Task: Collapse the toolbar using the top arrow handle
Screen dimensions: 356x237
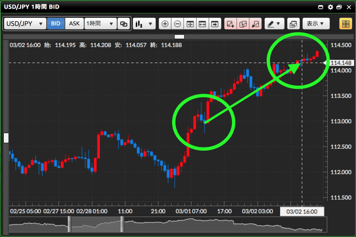Action: coord(179,37)
